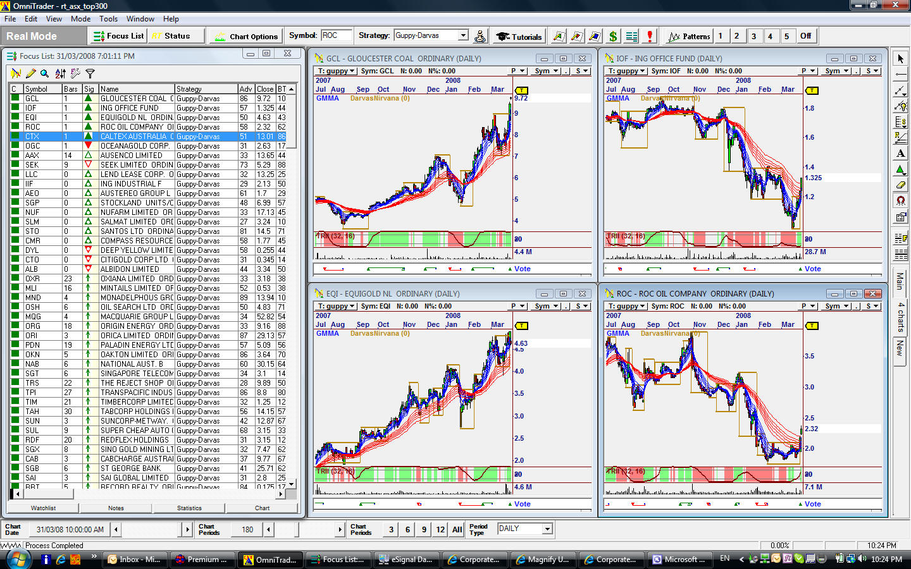The width and height of the screenshot is (911, 569).
Task: Click the yellow T marker in GCL chart
Action: tap(521, 90)
